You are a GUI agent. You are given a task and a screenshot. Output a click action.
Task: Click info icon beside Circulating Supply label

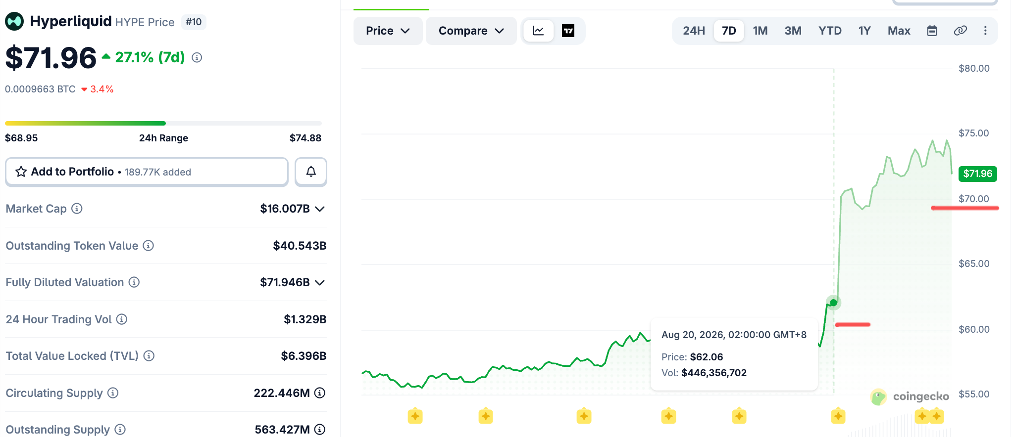[x=113, y=393]
